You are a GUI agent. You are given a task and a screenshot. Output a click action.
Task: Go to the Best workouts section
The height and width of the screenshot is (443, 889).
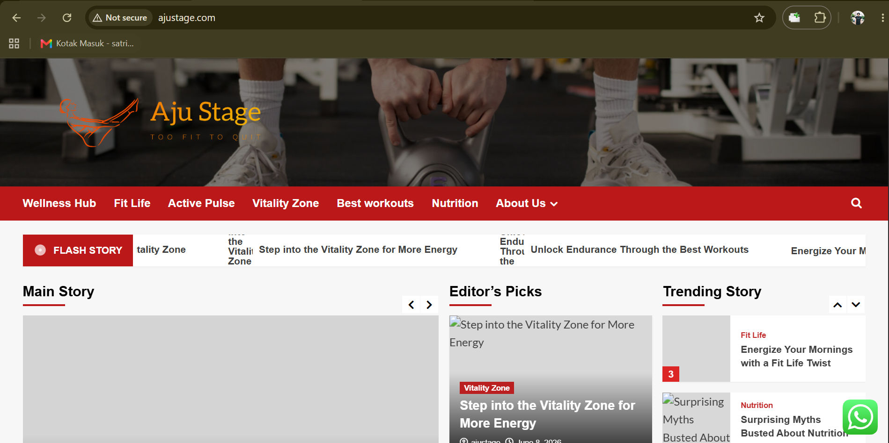click(375, 203)
